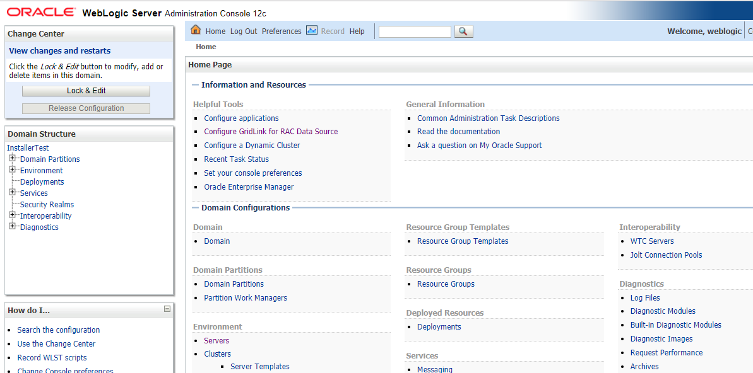Open Recent Task Status link

pos(236,159)
